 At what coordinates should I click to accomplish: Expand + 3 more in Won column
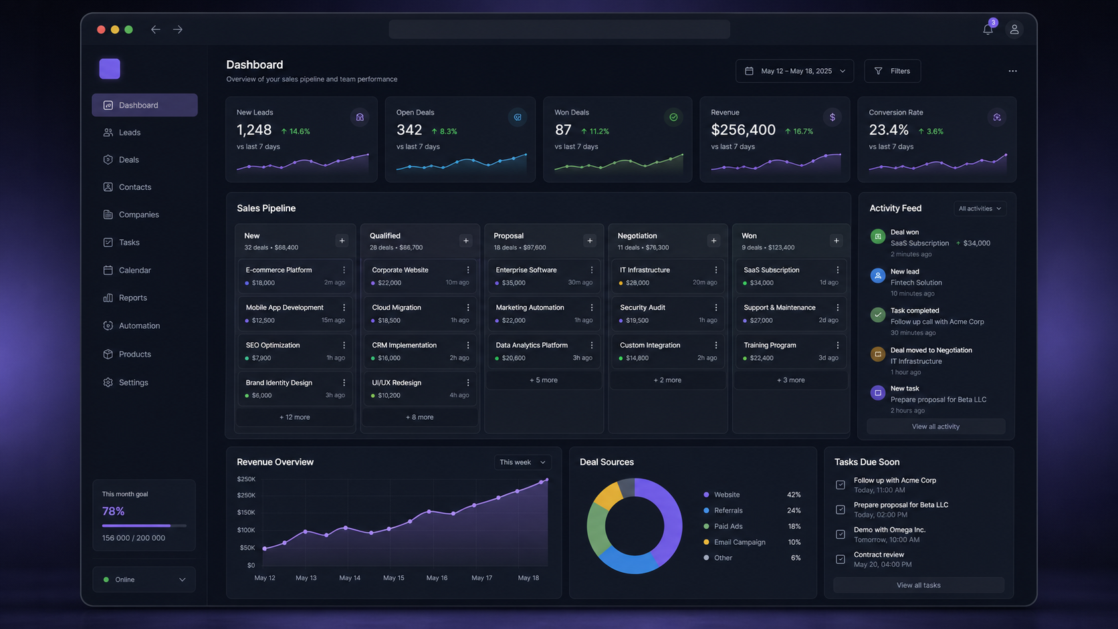coord(791,380)
